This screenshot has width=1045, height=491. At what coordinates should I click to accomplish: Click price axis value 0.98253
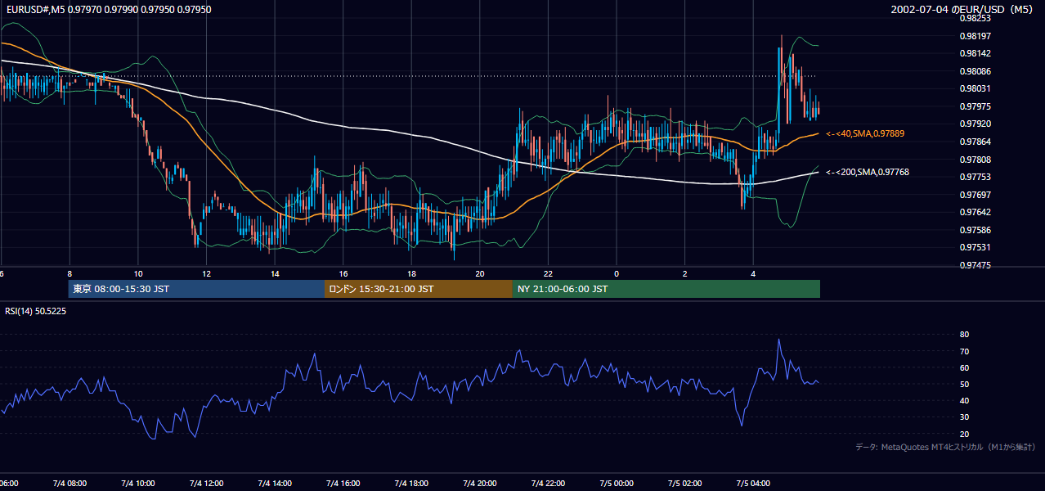click(975, 18)
